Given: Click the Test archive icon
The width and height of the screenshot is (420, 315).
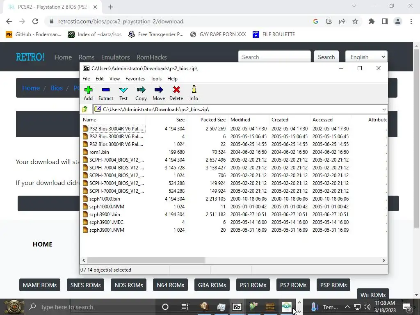Looking at the screenshot, I should pyautogui.click(x=123, y=90).
